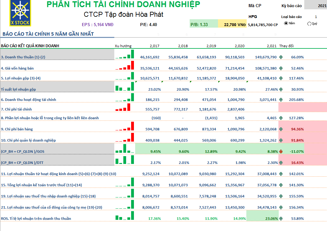Select EPS : 5,164 VNĐ text

(x=97, y=25)
